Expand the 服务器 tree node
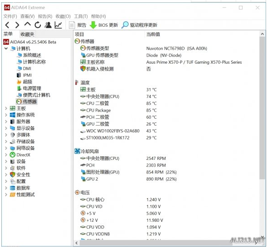Viewport: 267px width, 248px height. coord(6,122)
